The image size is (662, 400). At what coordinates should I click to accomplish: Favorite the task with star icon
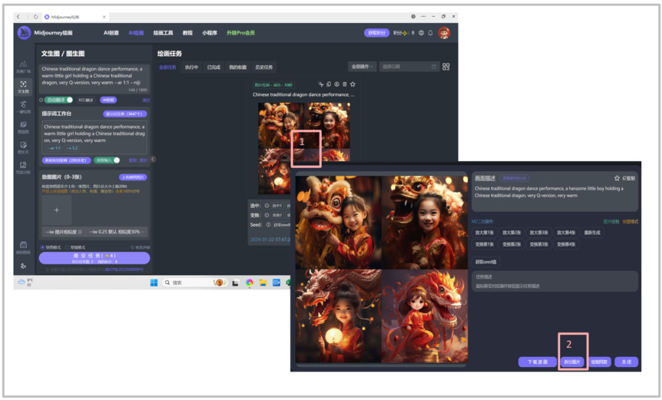(352, 85)
